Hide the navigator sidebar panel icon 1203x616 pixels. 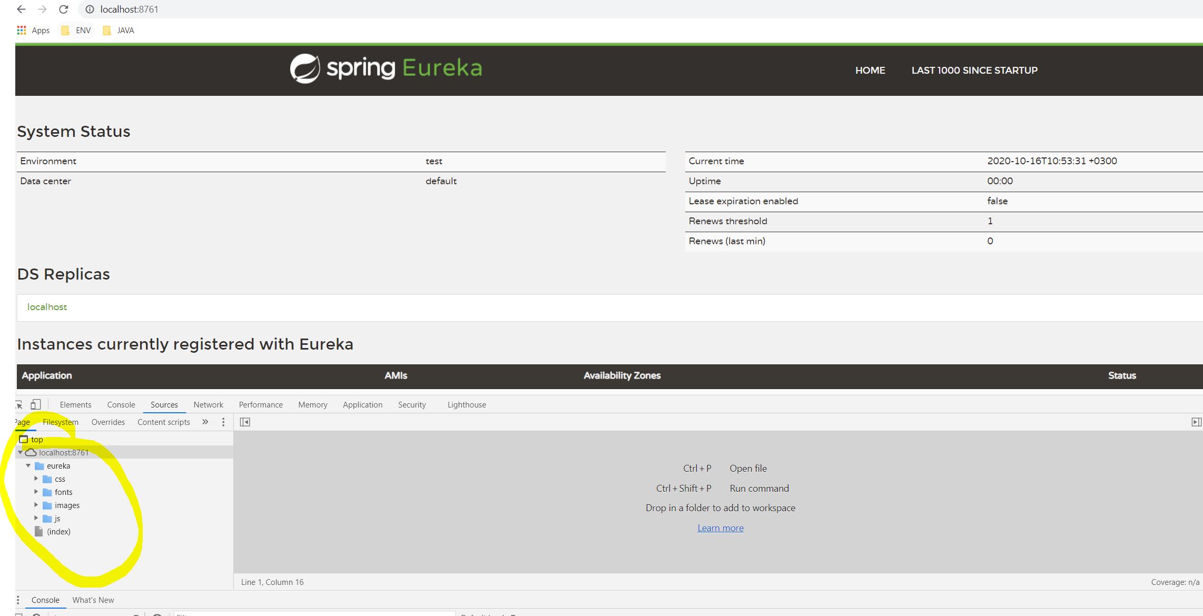(245, 422)
